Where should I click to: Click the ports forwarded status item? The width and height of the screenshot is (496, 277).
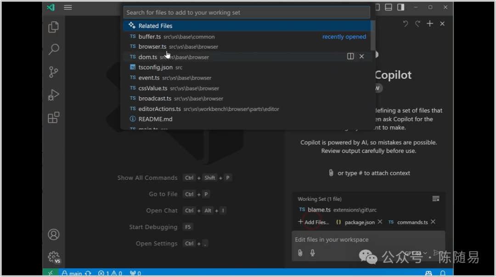[x=135, y=273]
